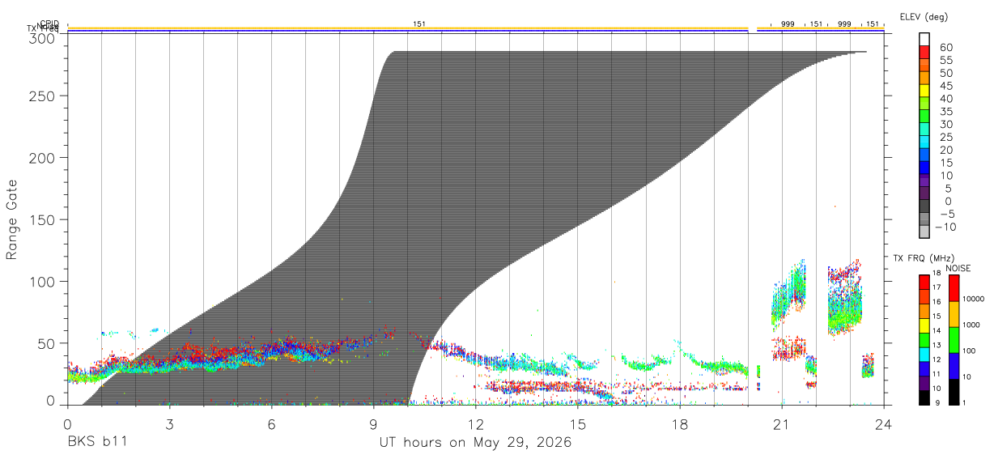Viewport: 994px width, 459px height.
Task: Click the y-axis tick label '100'
Action: [x=42, y=282]
